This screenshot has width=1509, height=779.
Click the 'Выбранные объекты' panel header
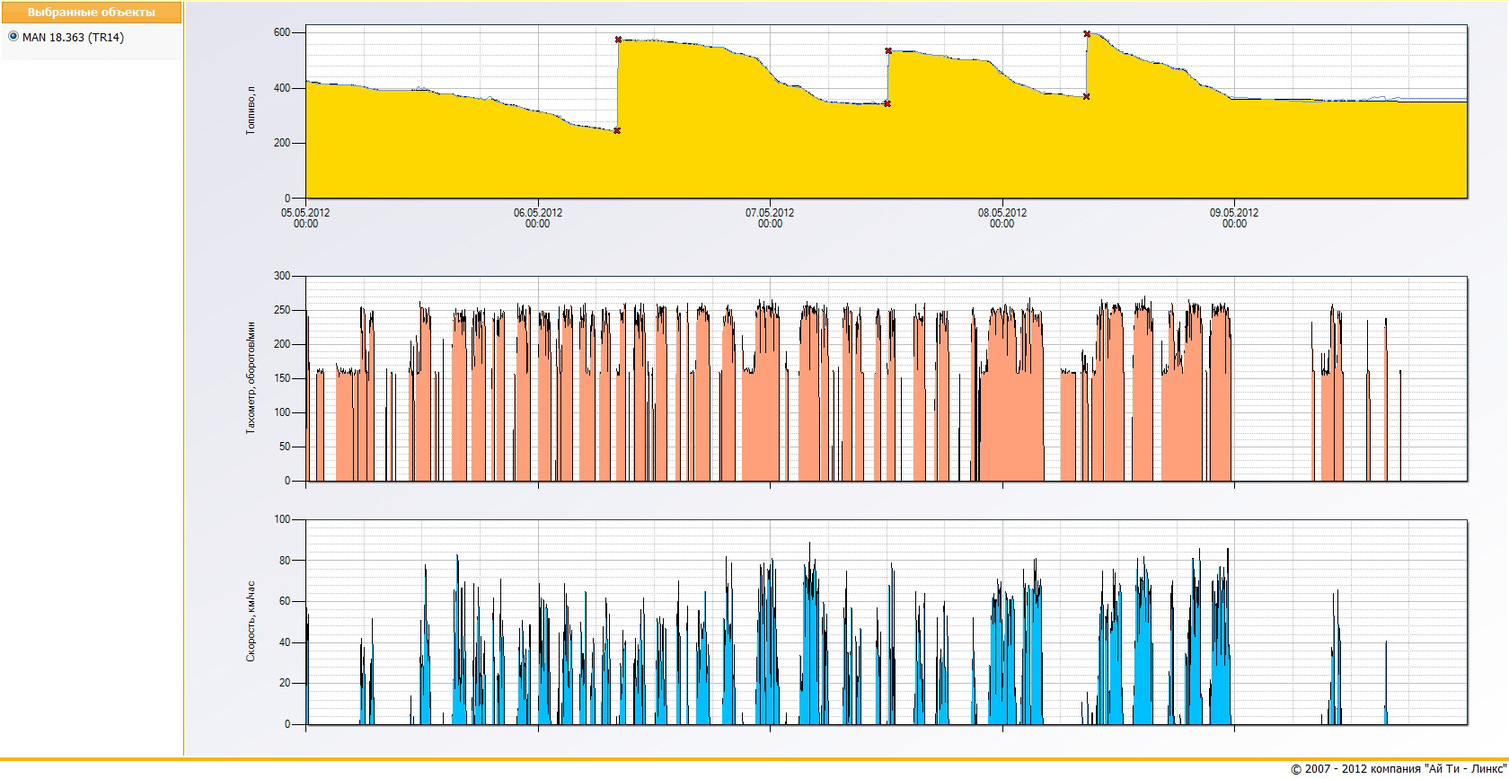[x=92, y=13]
